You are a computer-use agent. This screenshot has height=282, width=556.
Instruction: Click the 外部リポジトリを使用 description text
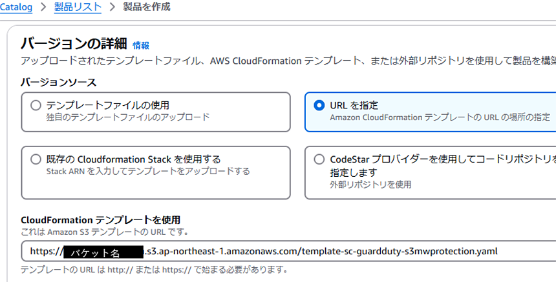tap(370, 185)
